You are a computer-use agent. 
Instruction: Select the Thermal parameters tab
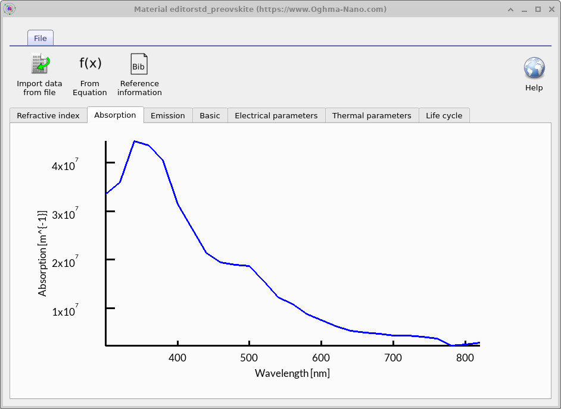tap(372, 115)
